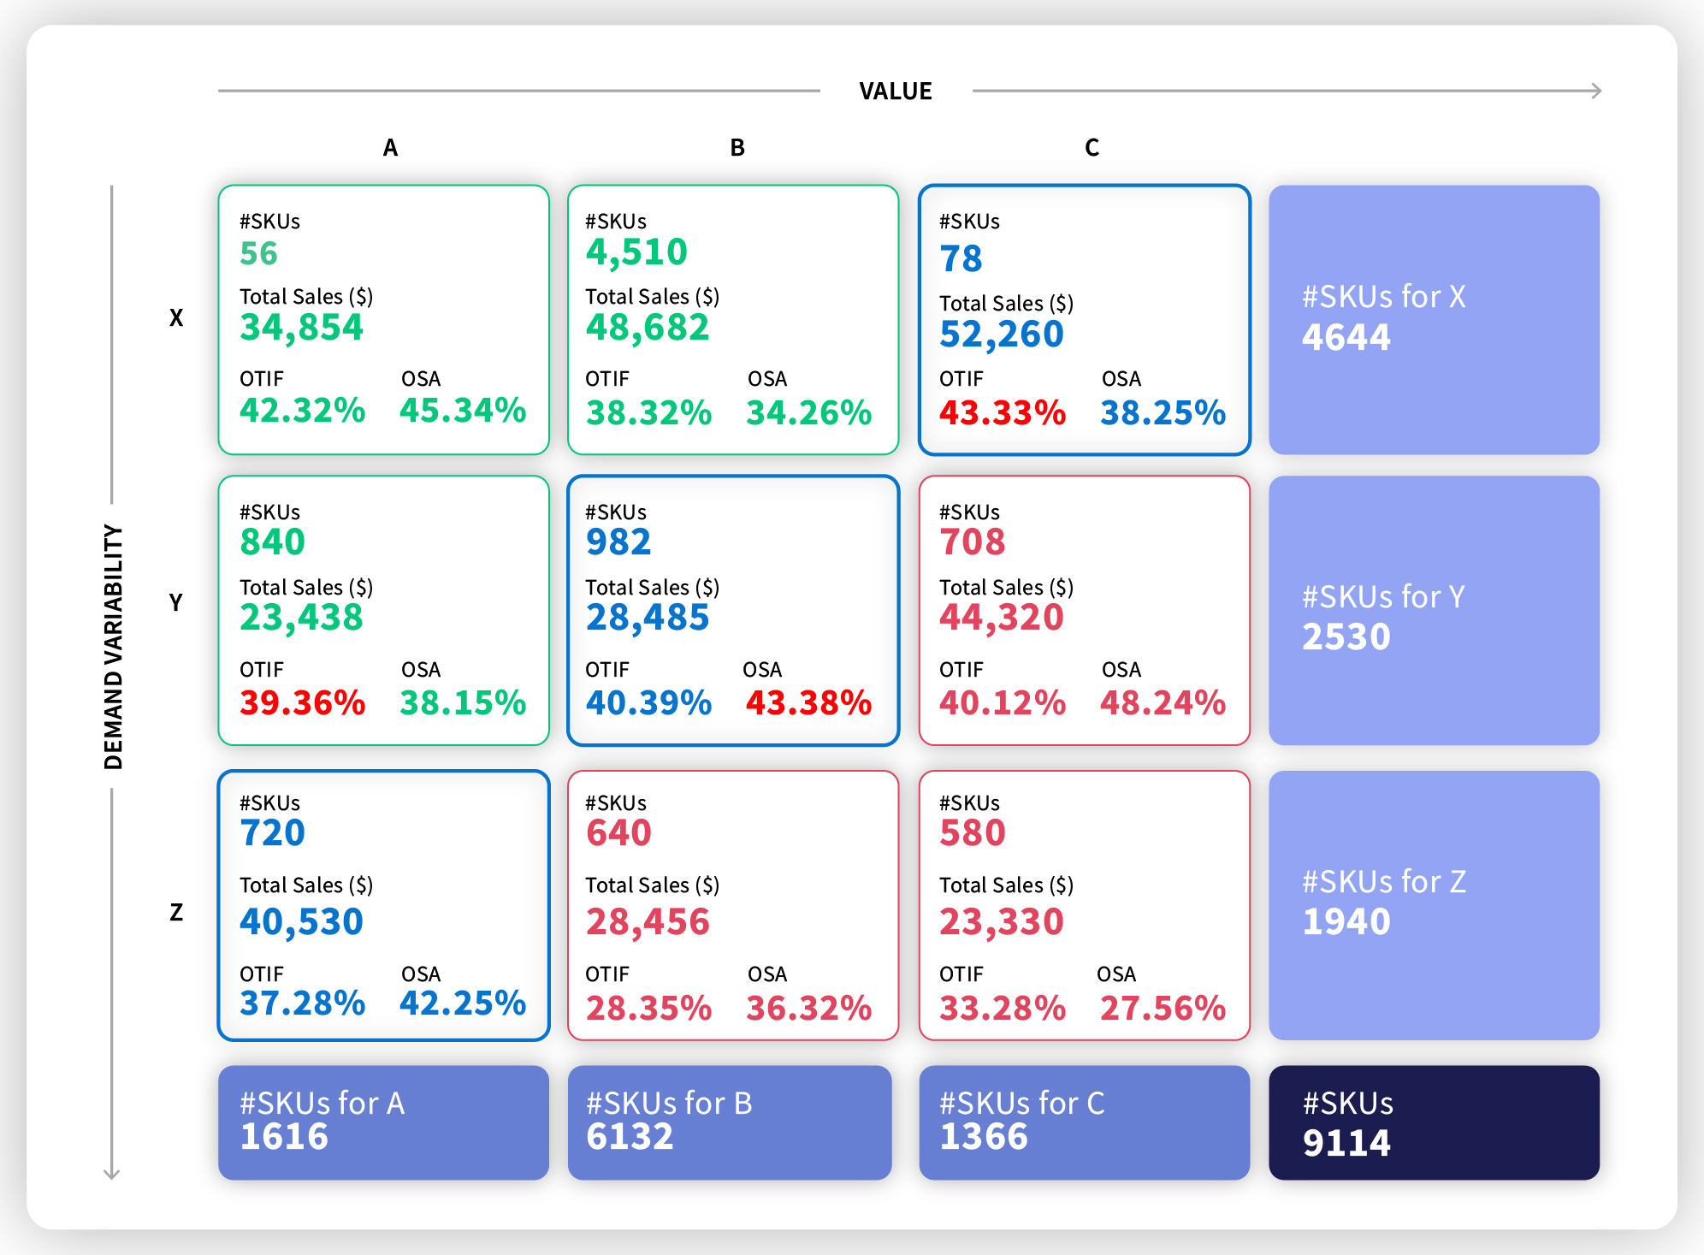Select row label X
Viewport: 1704px width, 1255px height.
tap(176, 317)
